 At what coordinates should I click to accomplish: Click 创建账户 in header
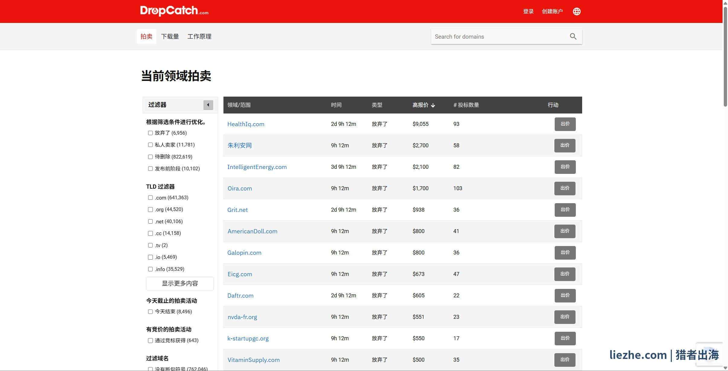pyautogui.click(x=552, y=11)
